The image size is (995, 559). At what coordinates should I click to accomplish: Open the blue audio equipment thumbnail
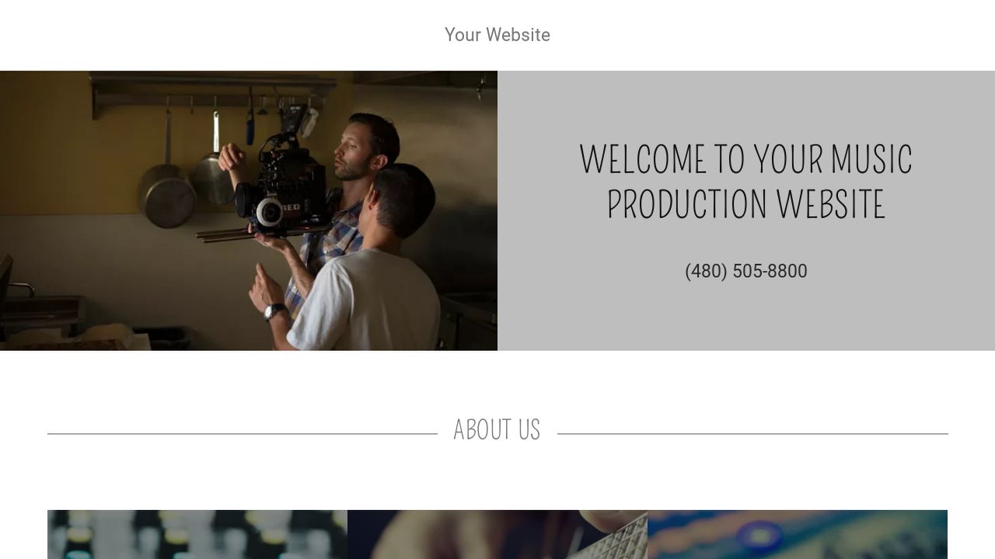[x=798, y=534]
